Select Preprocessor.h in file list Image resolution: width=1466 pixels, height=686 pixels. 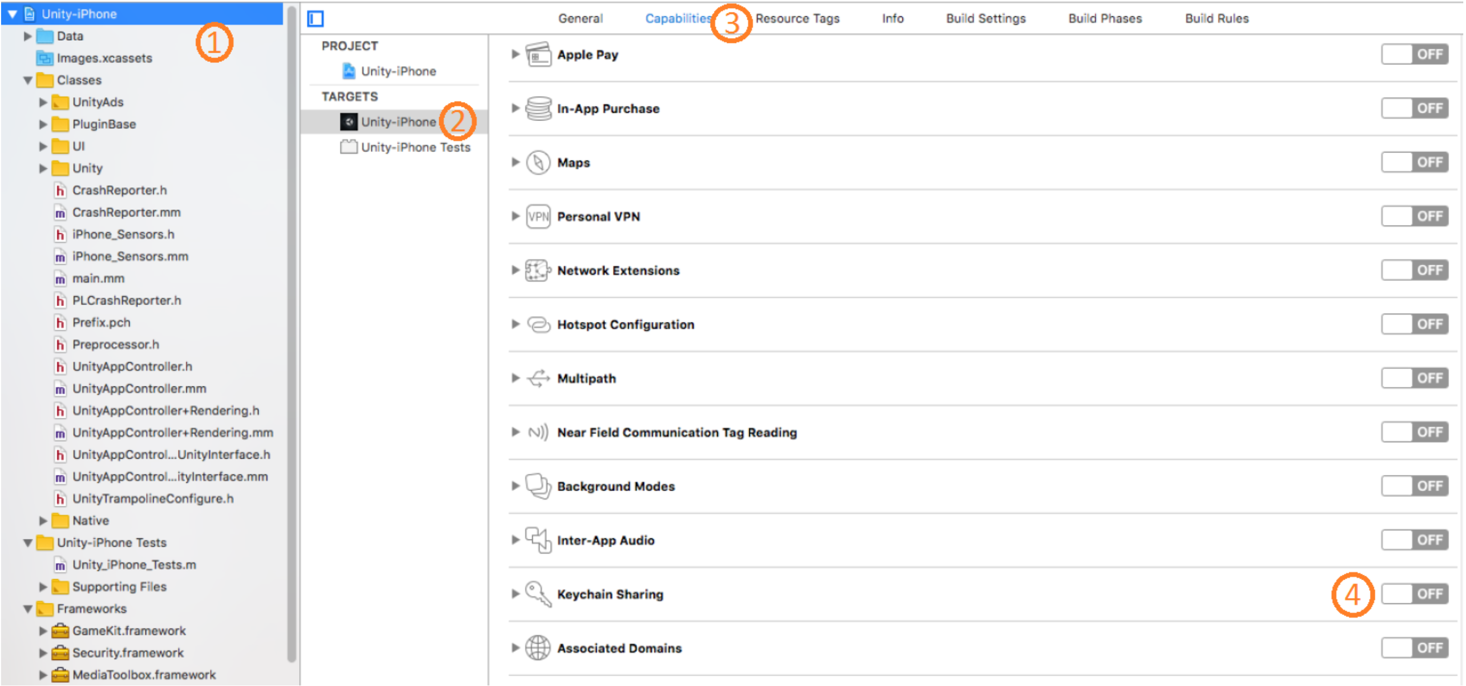(116, 345)
